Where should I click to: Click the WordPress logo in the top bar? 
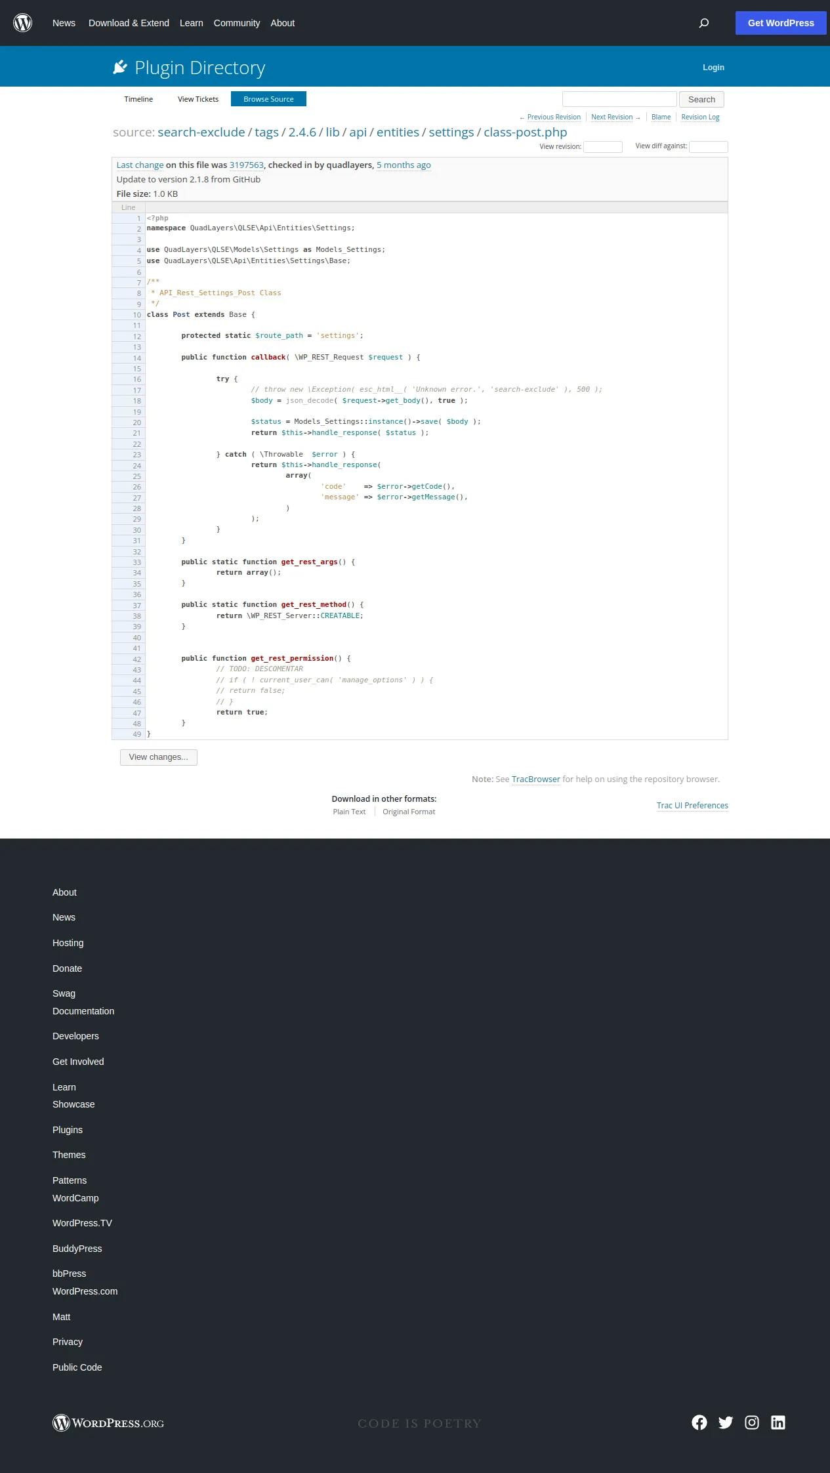[23, 23]
